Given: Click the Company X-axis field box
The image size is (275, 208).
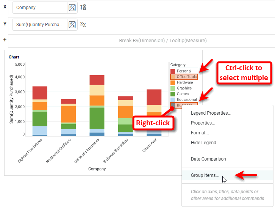Looking at the screenshot, I should pyautogui.click(x=40, y=8).
